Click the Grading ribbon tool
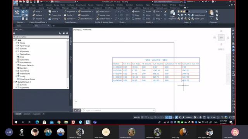248x139 pixels. 54,19
